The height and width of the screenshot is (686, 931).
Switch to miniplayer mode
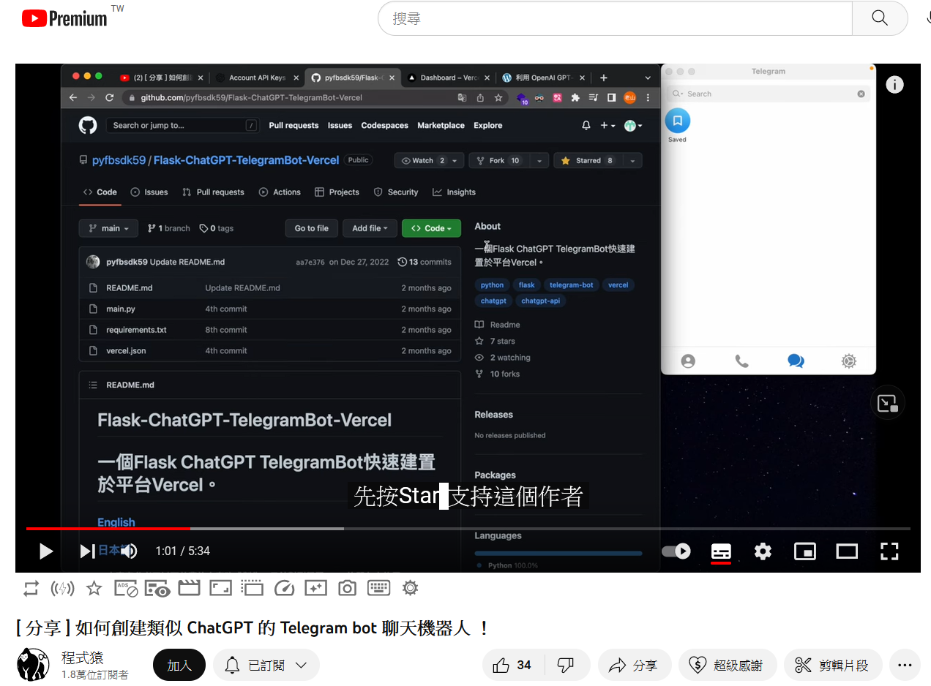[805, 551]
